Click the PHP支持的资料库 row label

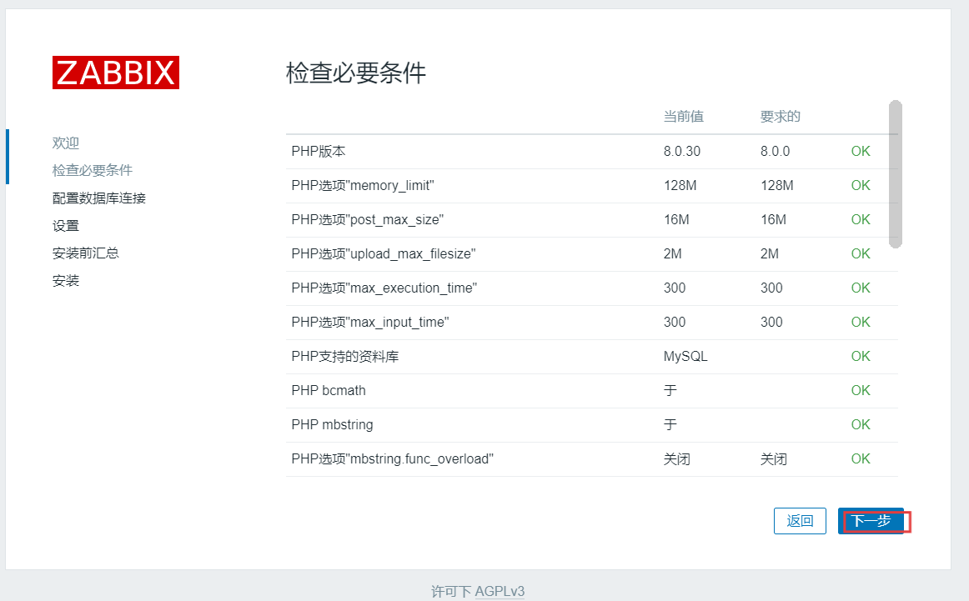tap(345, 357)
